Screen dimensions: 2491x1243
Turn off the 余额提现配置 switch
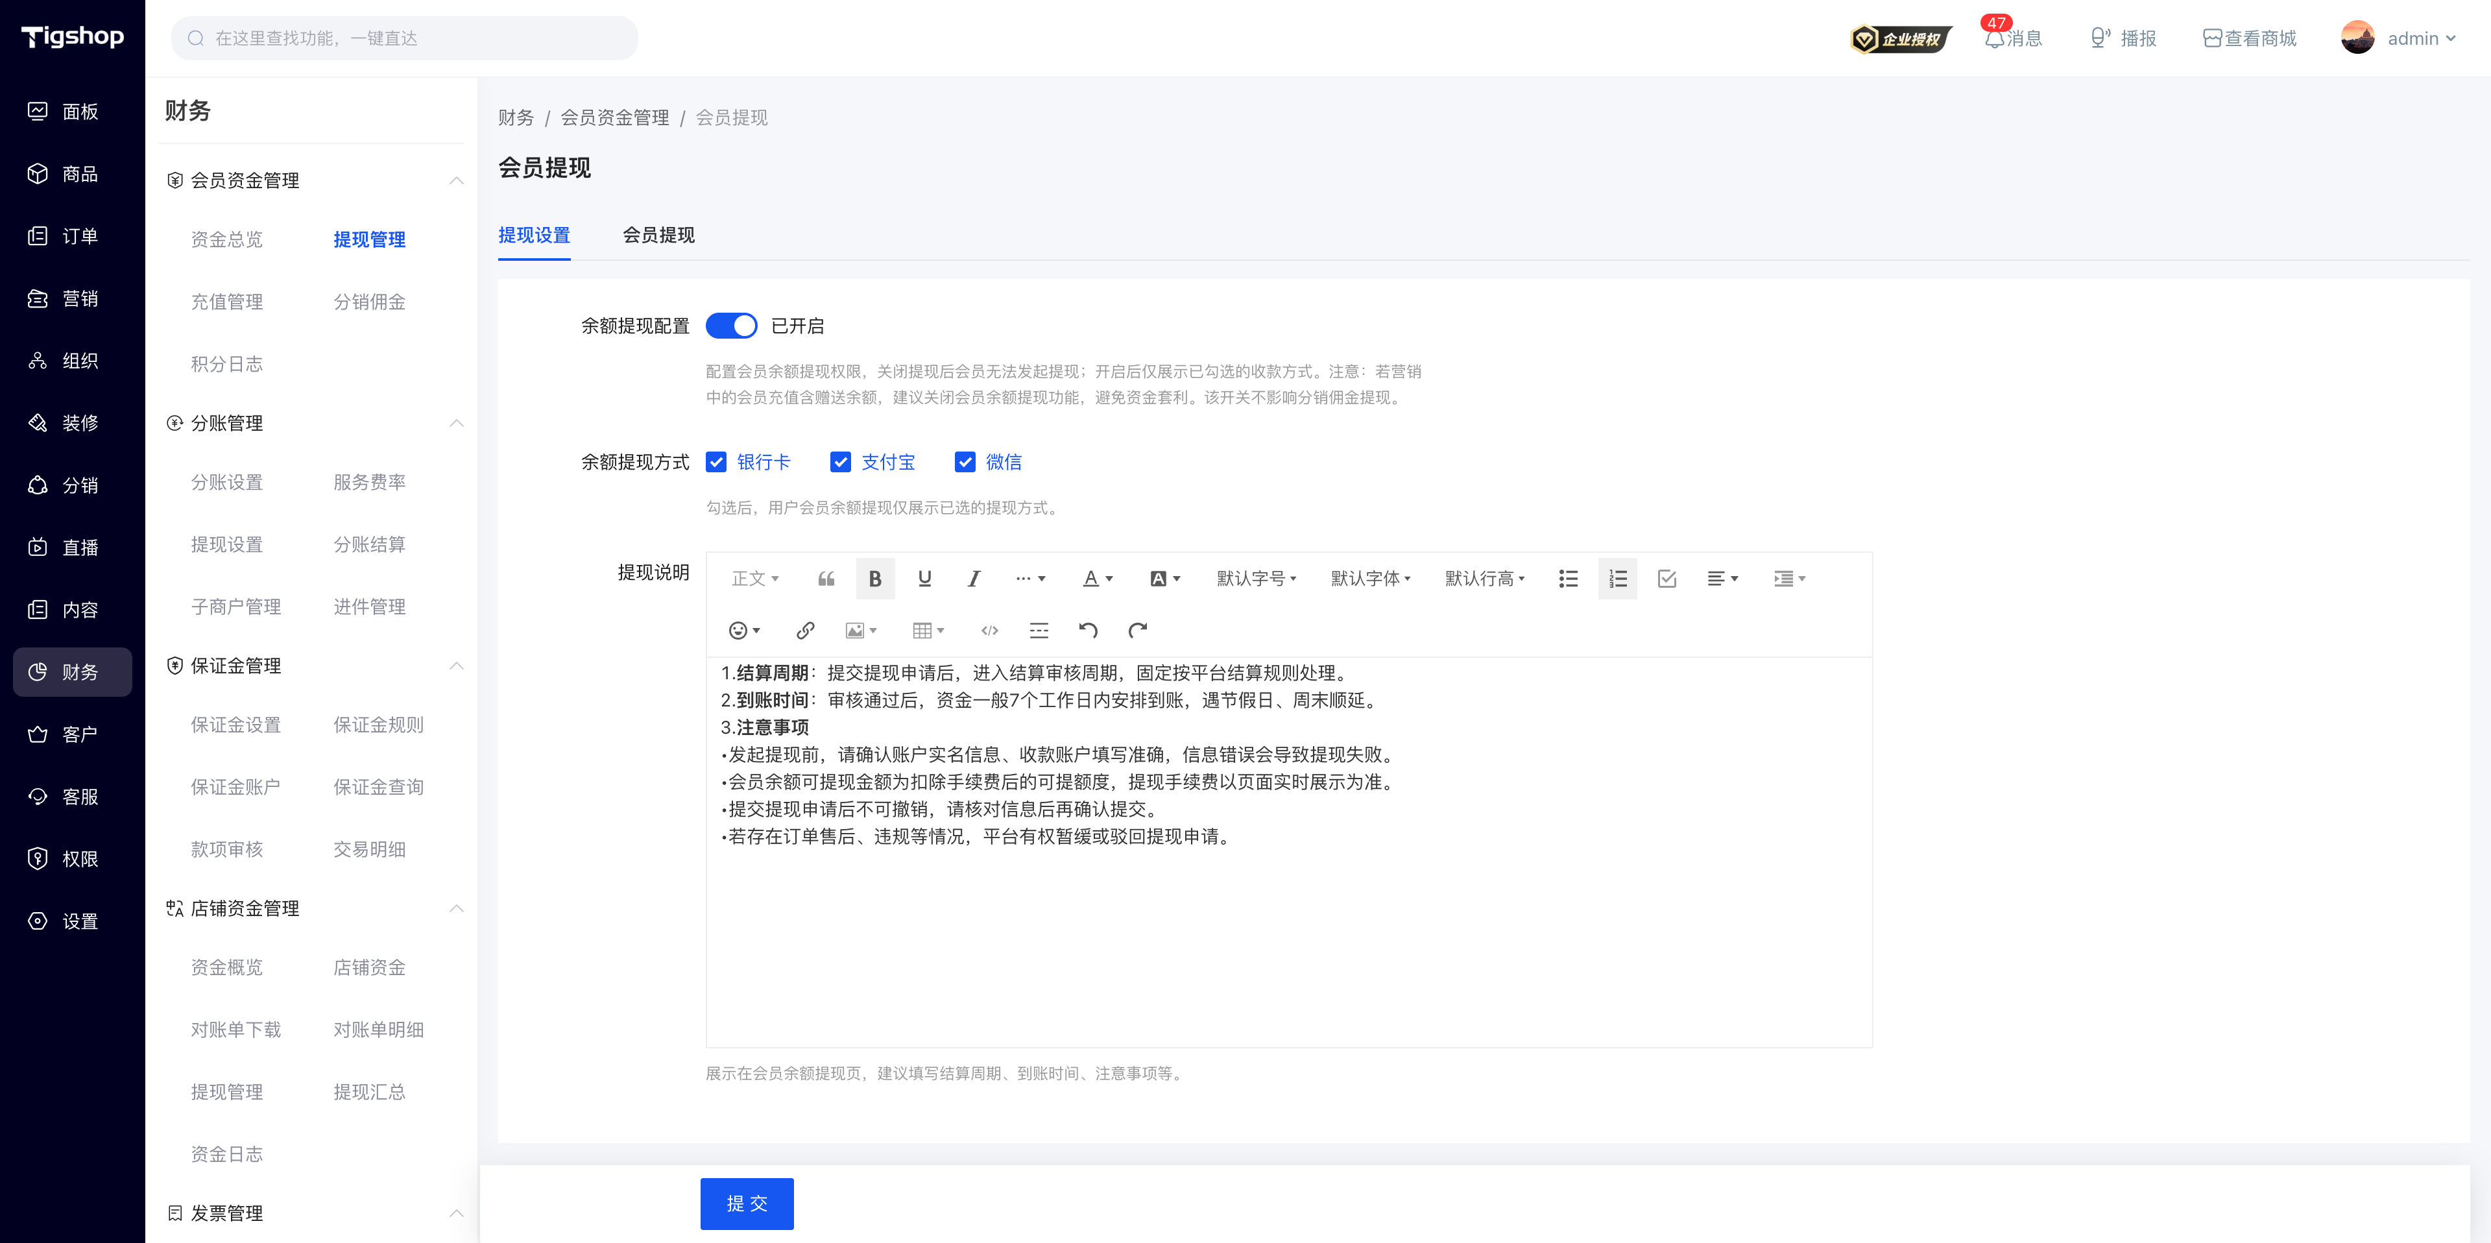point(731,326)
